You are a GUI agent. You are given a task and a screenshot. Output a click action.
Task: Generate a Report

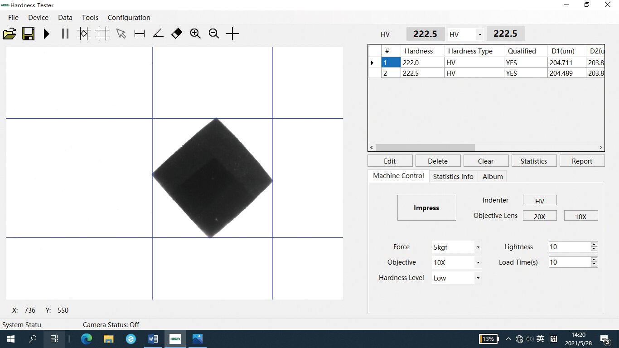[x=582, y=161]
